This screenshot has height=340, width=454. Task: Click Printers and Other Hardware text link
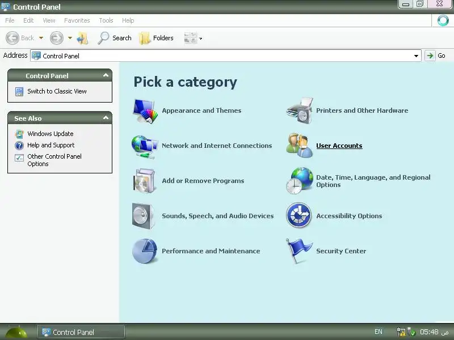point(362,110)
